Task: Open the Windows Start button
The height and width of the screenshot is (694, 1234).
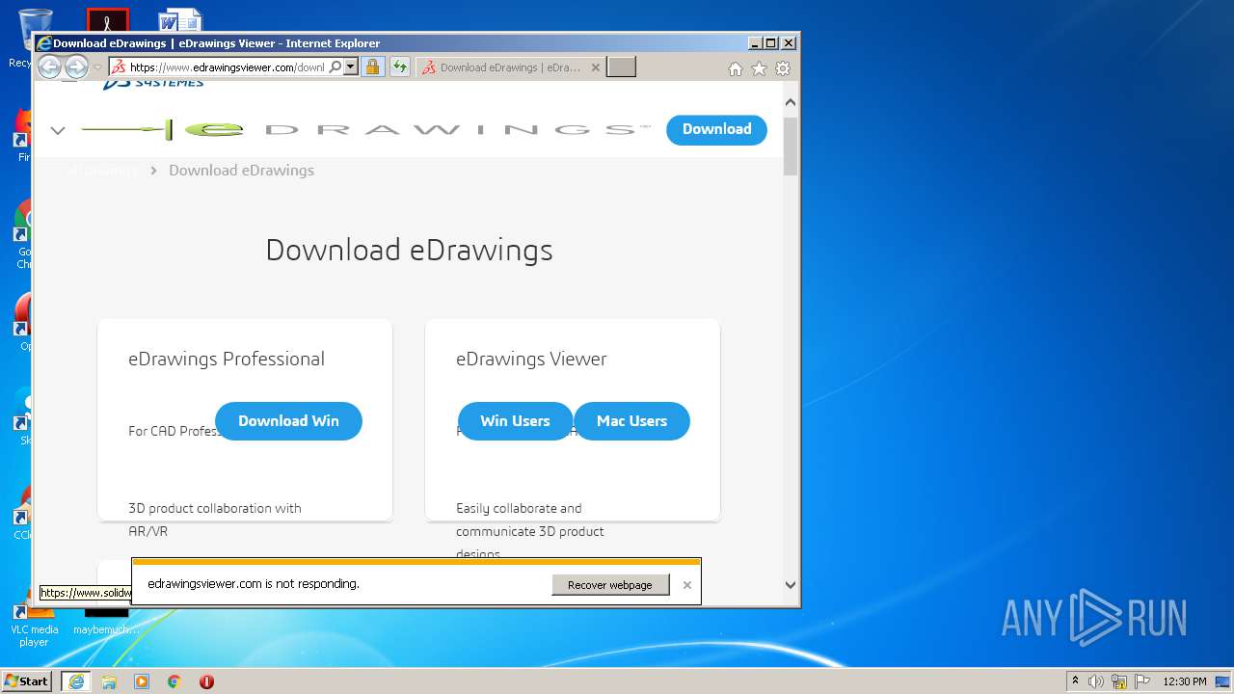Action: coord(26,681)
